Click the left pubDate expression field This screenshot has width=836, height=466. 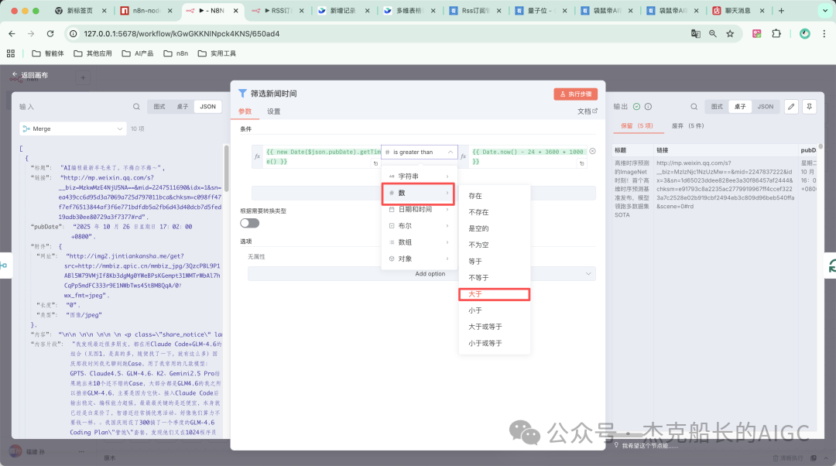point(322,156)
